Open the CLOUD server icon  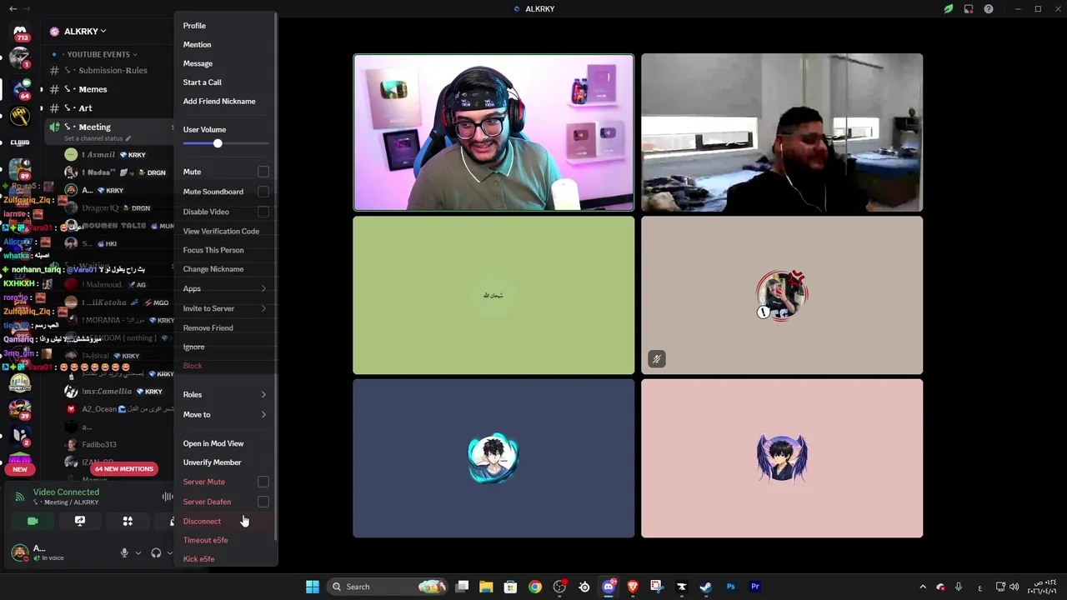(20, 142)
